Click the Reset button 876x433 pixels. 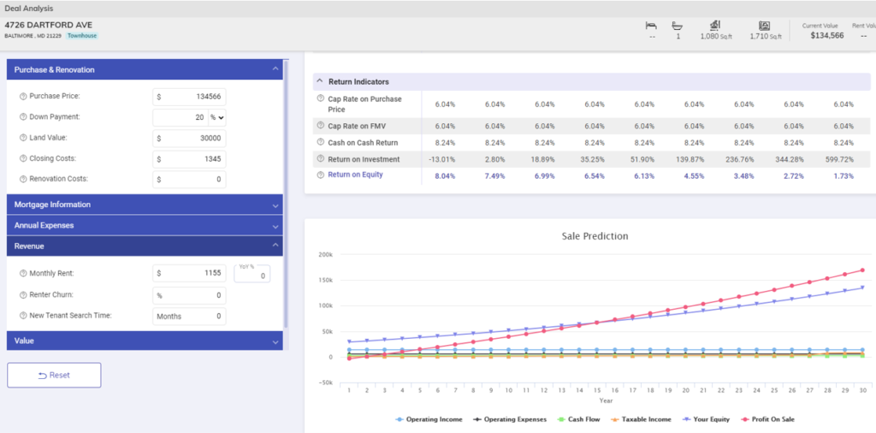(x=54, y=375)
